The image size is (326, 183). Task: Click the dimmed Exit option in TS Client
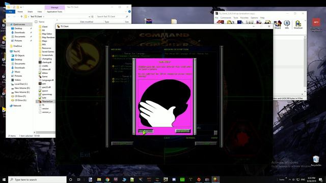pyautogui.click(x=85, y=155)
